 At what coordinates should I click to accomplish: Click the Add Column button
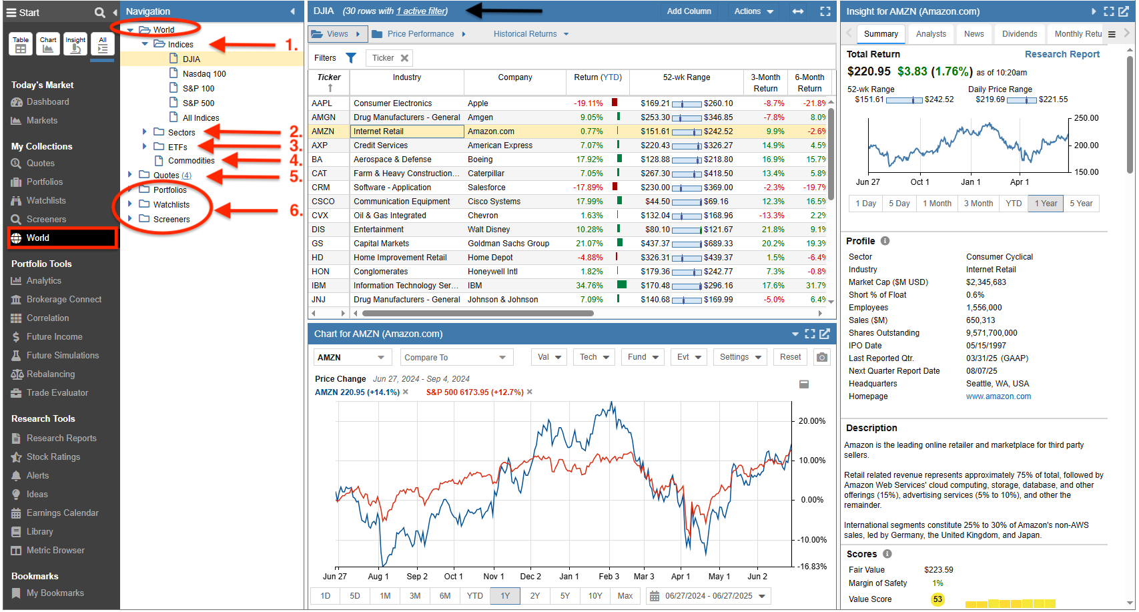tap(689, 11)
